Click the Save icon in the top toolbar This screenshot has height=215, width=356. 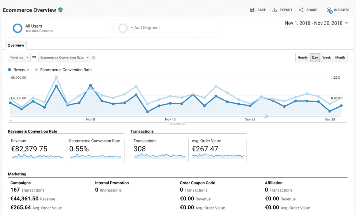click(x=253, y=10)
